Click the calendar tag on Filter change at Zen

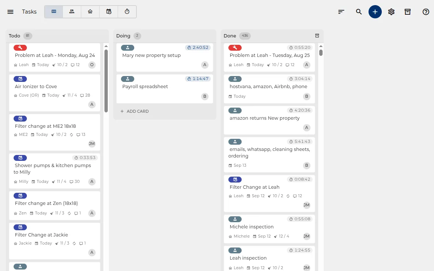pyautogui.click(x=20, y=196)
